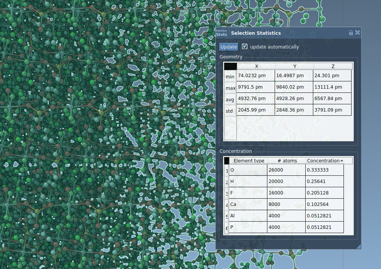Close the Selection Statistics panel
This screenshot has width=381, height=269.
click(358, 33)
